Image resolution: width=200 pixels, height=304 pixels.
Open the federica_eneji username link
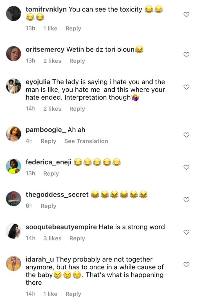48,162
